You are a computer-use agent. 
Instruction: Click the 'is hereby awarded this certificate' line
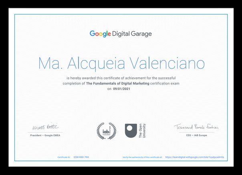click(121, 78)
